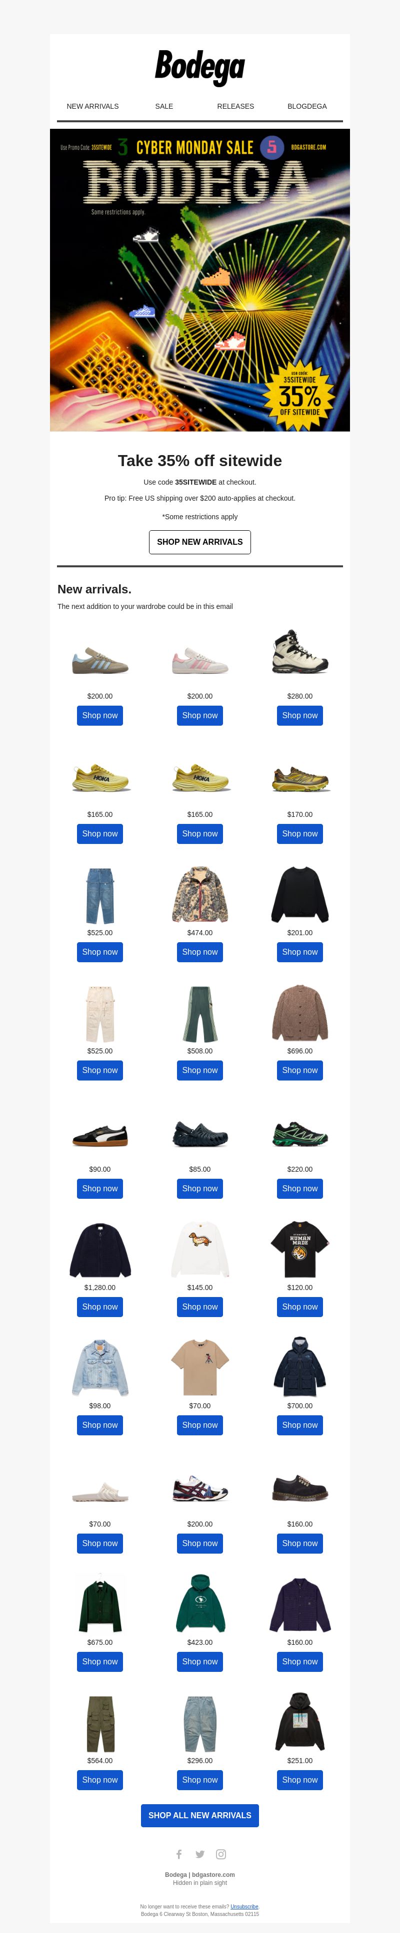
Task: Shop now under the $90.00 Puma sneaker
Action: (99, 1189)
